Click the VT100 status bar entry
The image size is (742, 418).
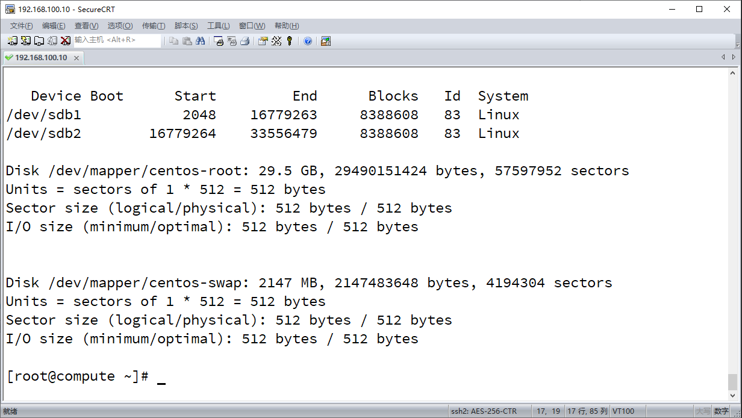(x=623, y=411)
